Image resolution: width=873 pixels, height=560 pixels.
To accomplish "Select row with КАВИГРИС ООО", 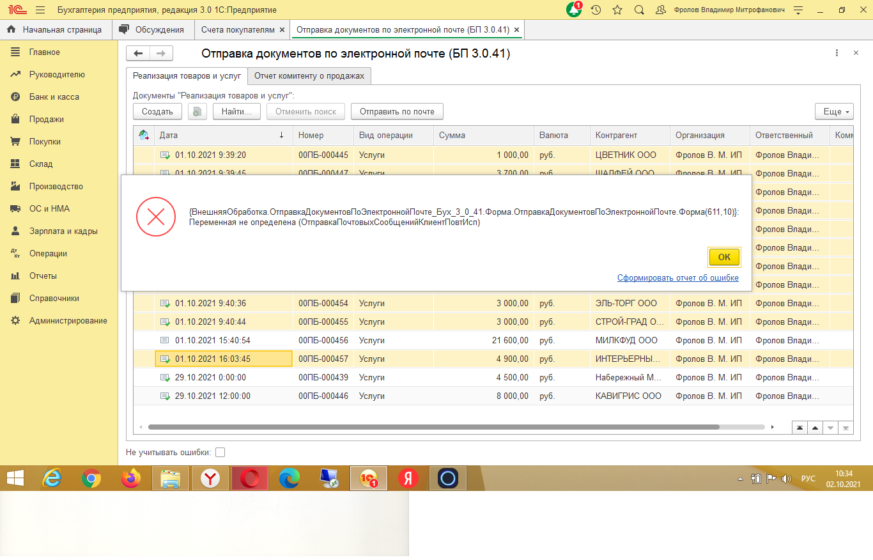I will pyautogui.click(x=493, y=396).
